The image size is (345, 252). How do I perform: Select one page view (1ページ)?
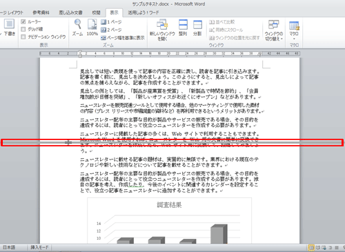tap(111, 22)
